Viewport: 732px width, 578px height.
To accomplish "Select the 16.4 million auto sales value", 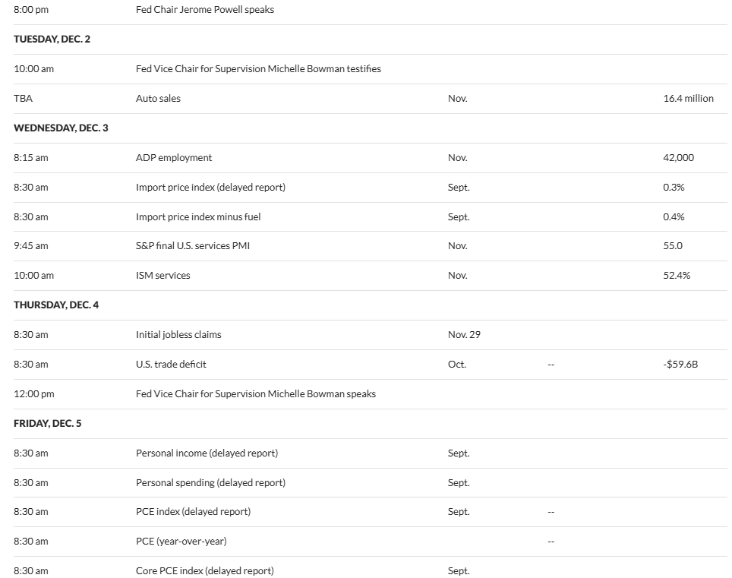I will pos(688,99).
